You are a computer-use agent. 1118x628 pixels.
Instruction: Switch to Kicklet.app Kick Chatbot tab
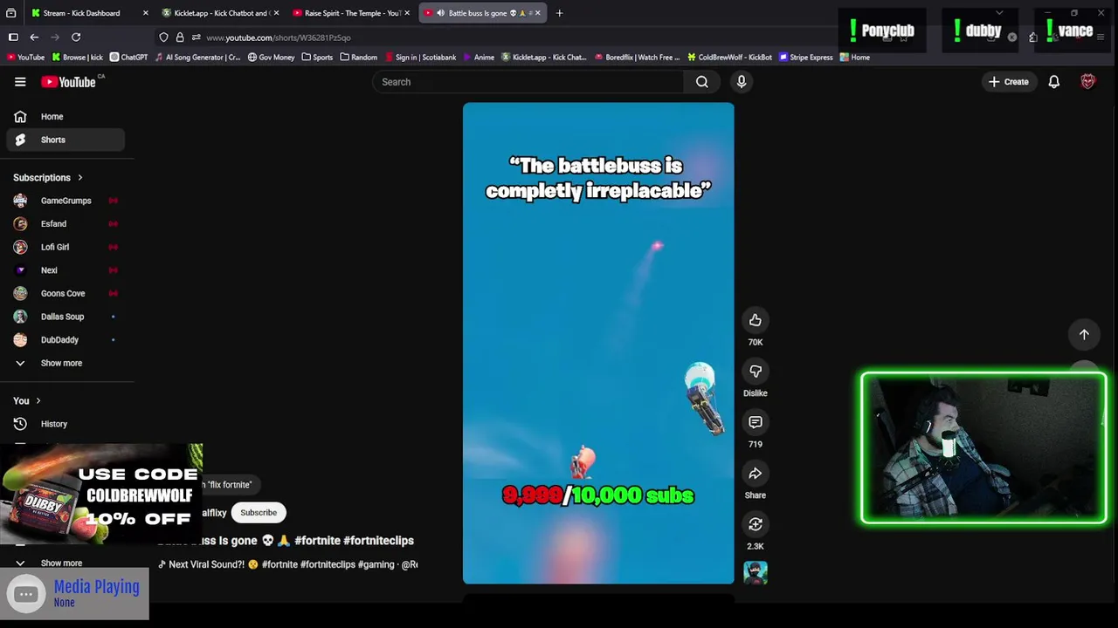(220, 13)
